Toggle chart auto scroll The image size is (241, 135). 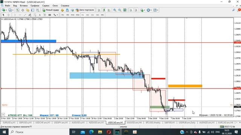[x=131, y=10]
